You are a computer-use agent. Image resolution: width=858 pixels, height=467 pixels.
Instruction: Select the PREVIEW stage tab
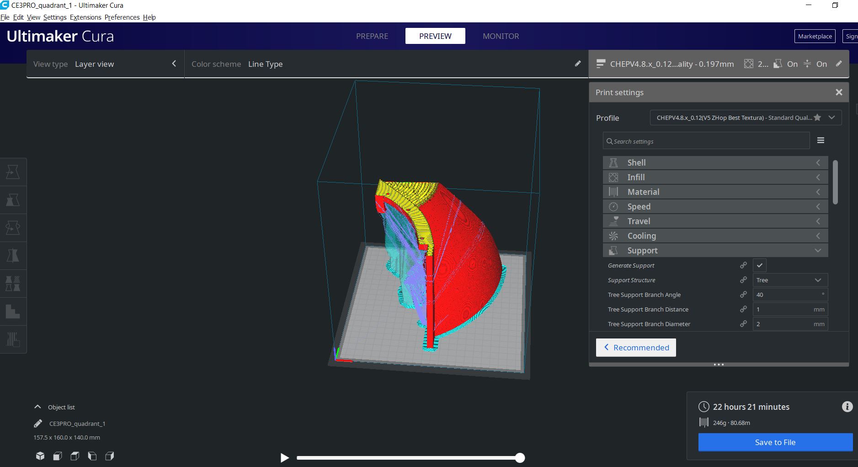[x=435, y=36]
